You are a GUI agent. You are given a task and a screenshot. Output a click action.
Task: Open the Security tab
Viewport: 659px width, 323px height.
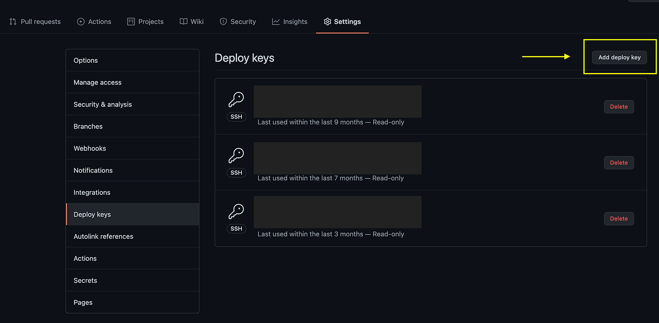(238, 22)
